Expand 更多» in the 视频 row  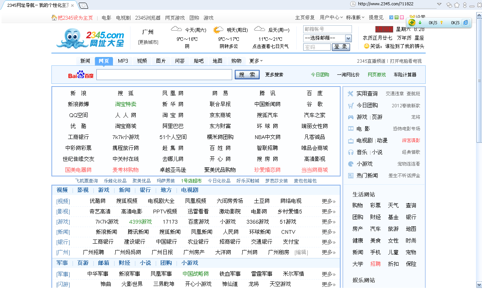(x=329, y=201)
